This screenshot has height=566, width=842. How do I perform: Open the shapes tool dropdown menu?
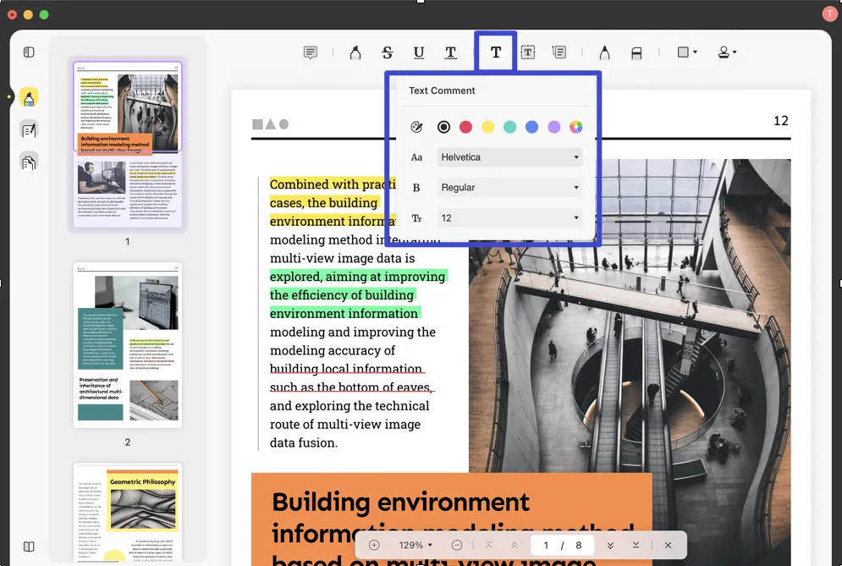coord(687,52)
